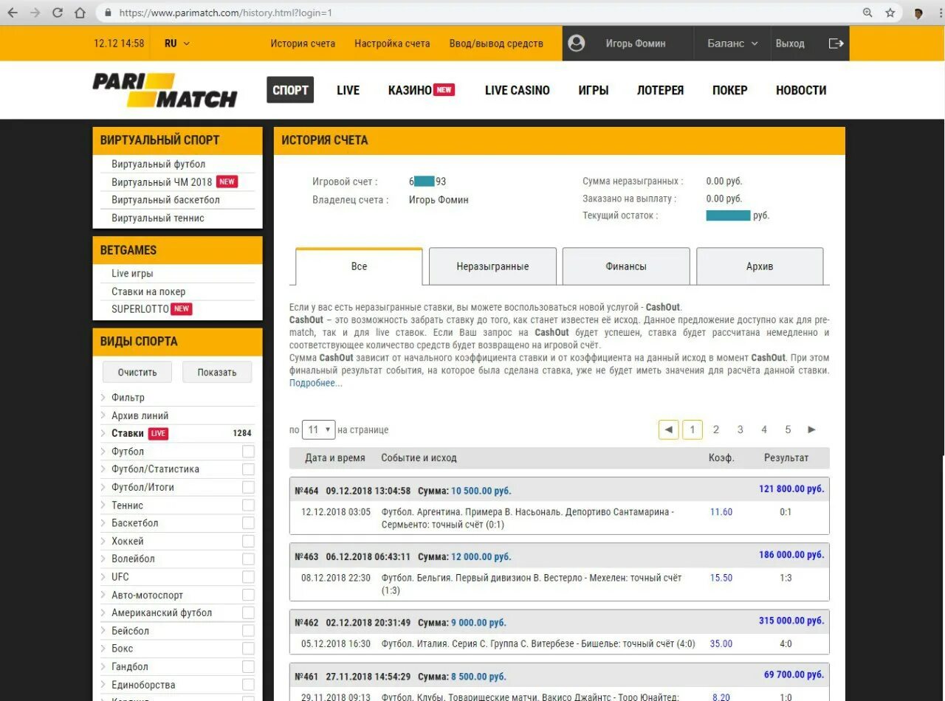Select page 2 in pagination

(x=715, y=429)
